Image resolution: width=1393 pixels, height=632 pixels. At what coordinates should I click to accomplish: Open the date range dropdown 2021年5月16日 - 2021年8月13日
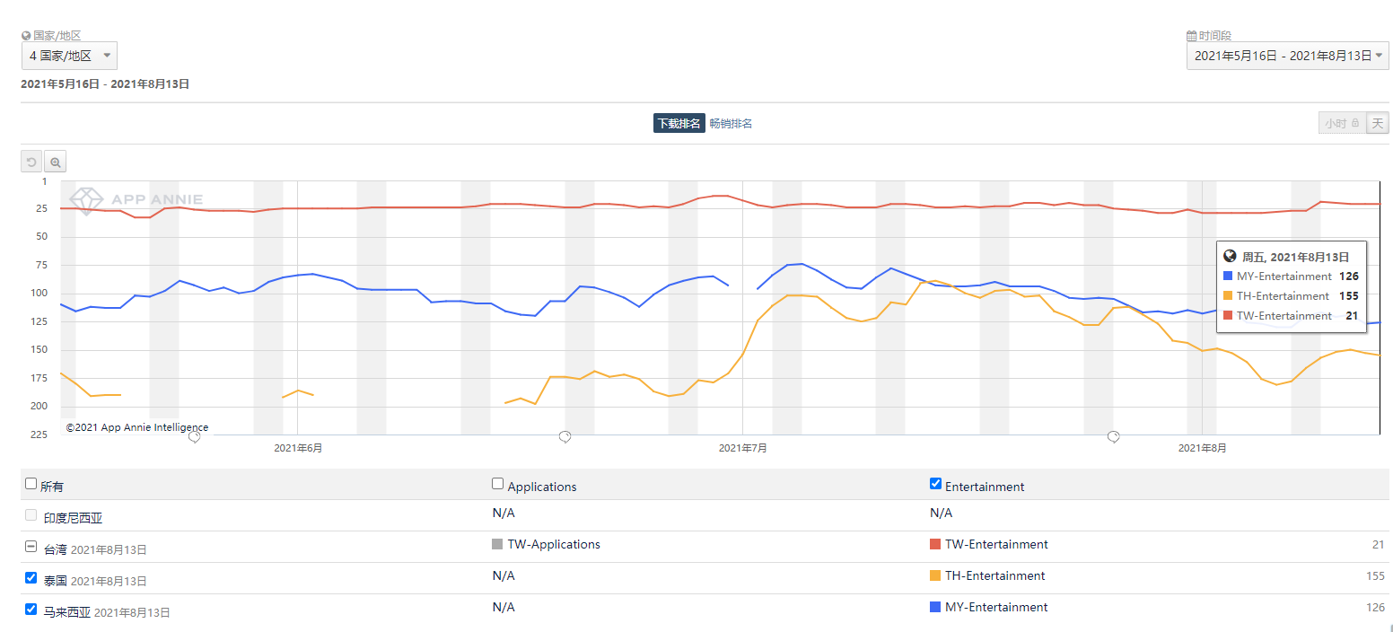click(x=1287, y=56)
